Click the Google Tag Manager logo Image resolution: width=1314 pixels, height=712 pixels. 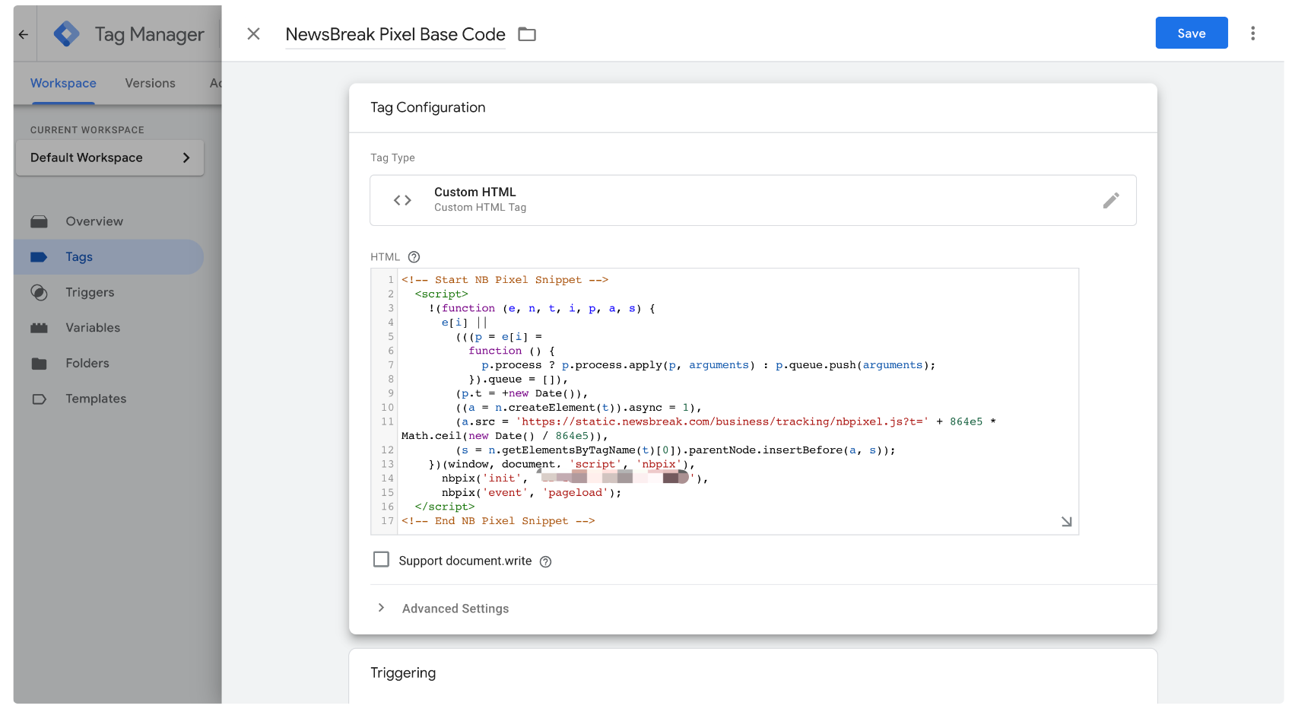(67, 34)
